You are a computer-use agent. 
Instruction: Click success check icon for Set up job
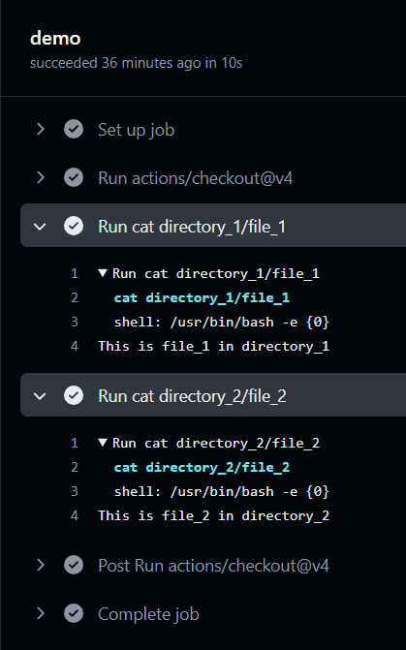74,130
